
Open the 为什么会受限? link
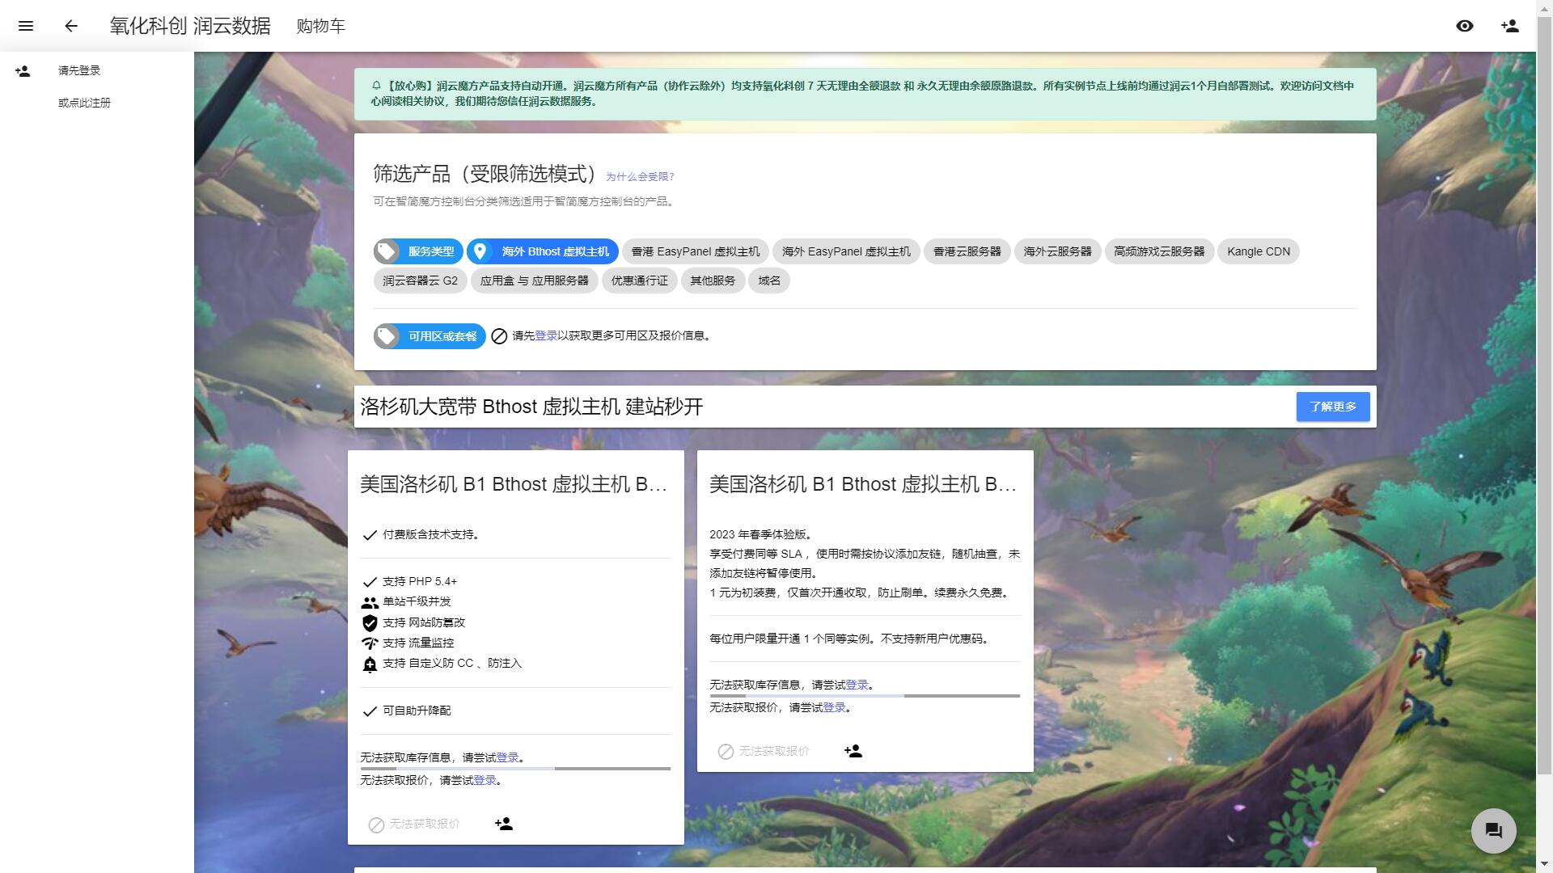tap(640, 176)
